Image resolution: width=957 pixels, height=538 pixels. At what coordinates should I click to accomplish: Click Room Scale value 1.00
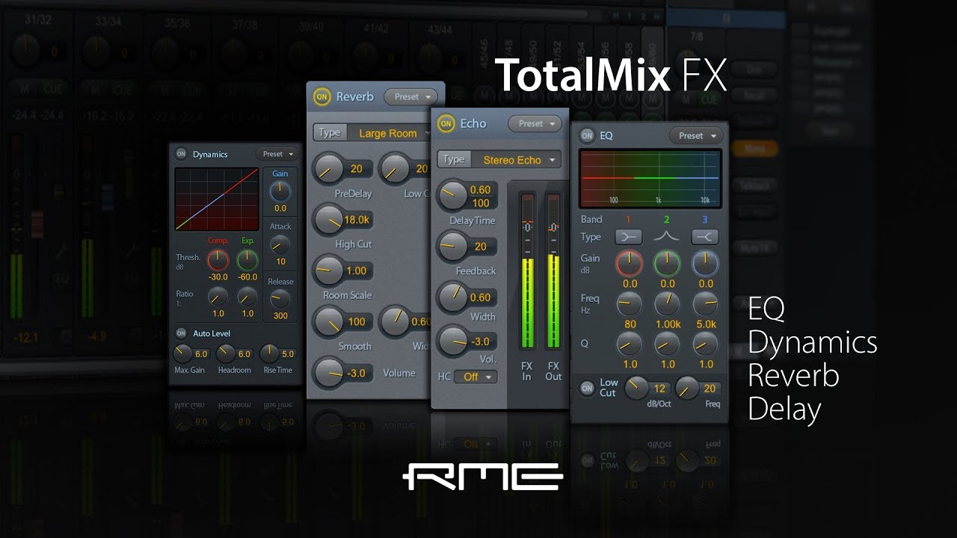tap(357, 270)
